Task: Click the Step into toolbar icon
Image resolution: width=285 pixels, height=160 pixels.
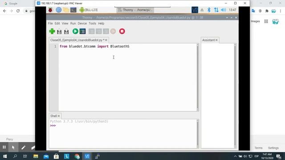Action: 98,32
